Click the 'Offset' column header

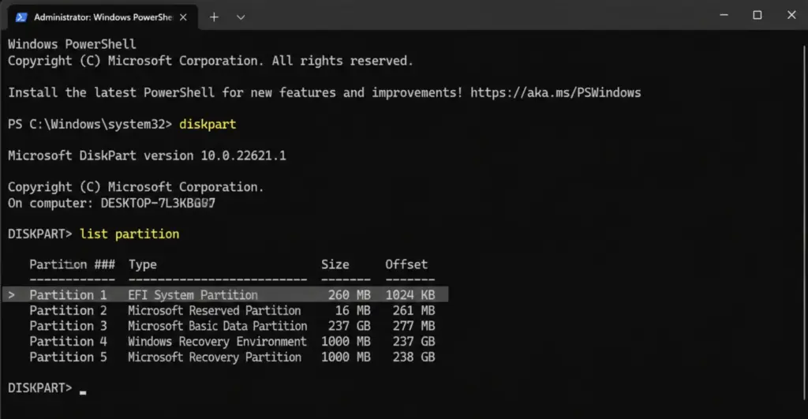tap(406, 264)
